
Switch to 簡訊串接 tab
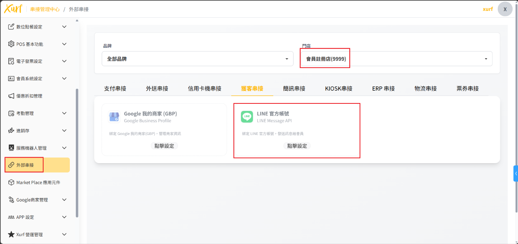pyautogui.click(x=294, y=89)
